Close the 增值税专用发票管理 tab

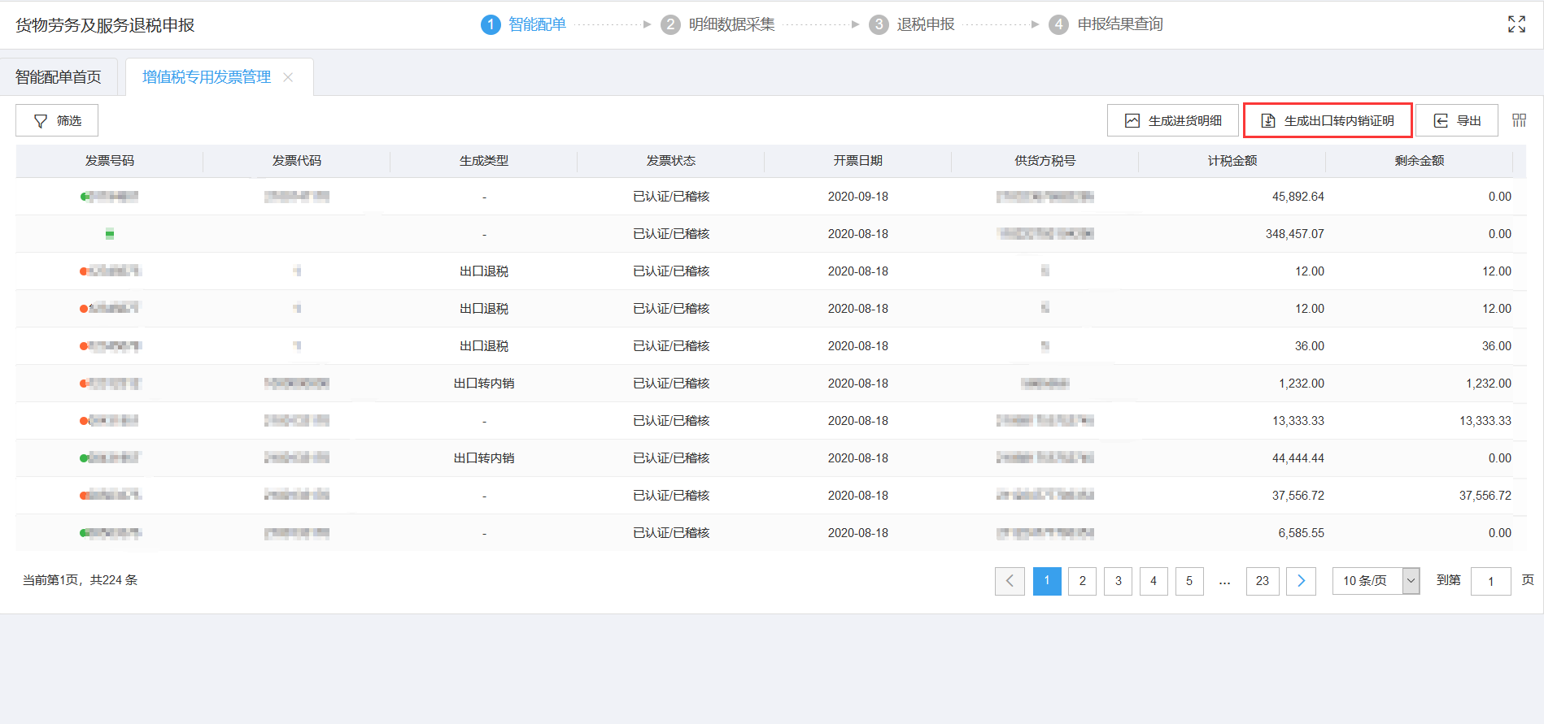[288, 77]
